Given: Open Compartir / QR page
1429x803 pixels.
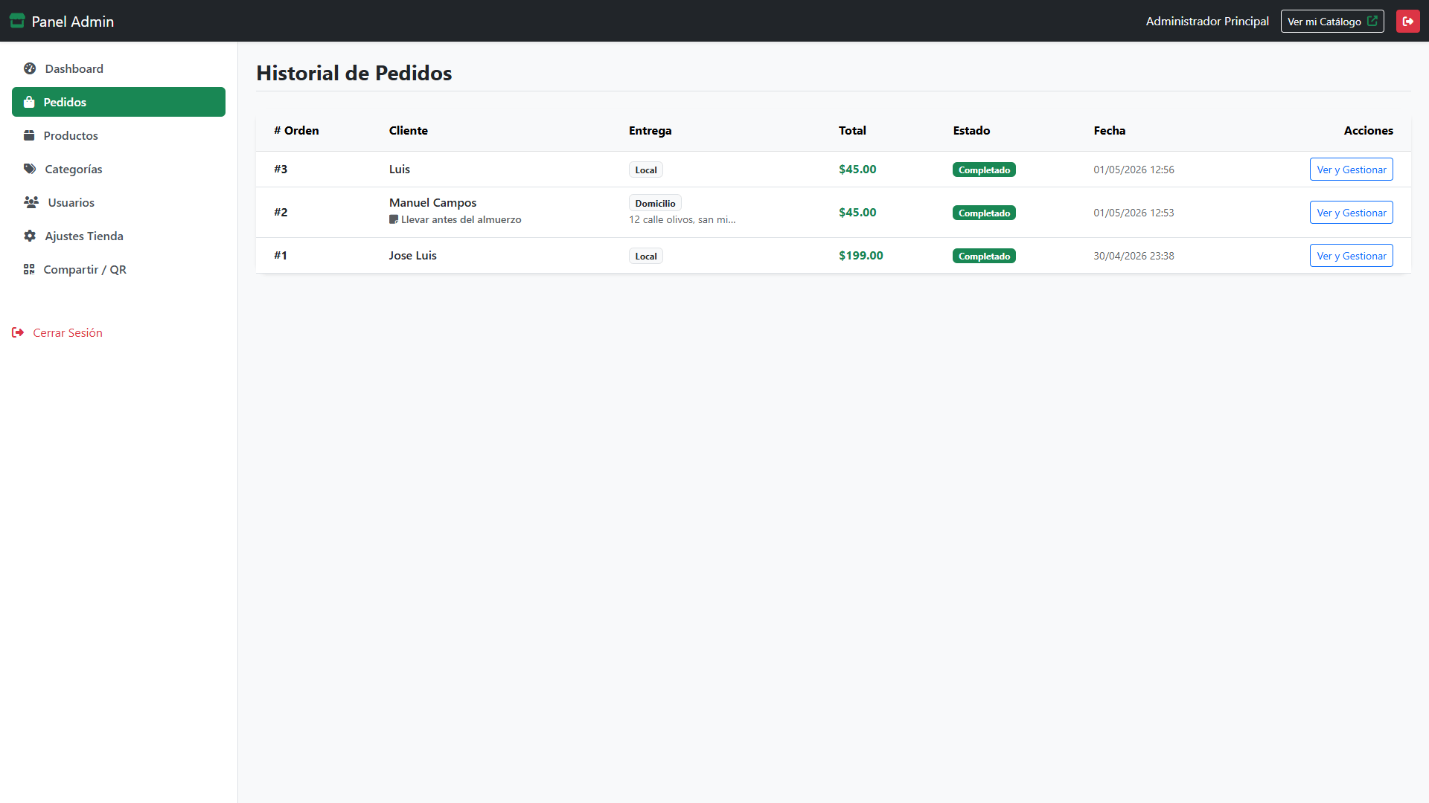Looking at the screenshot, I should 118,269.
